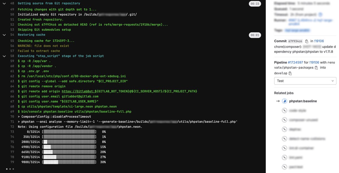
Task: Open merge request !19106 on the Pipeline line
Action: 314,62
